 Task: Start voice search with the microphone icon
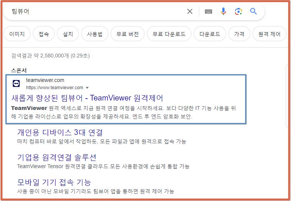pos(223,11)
